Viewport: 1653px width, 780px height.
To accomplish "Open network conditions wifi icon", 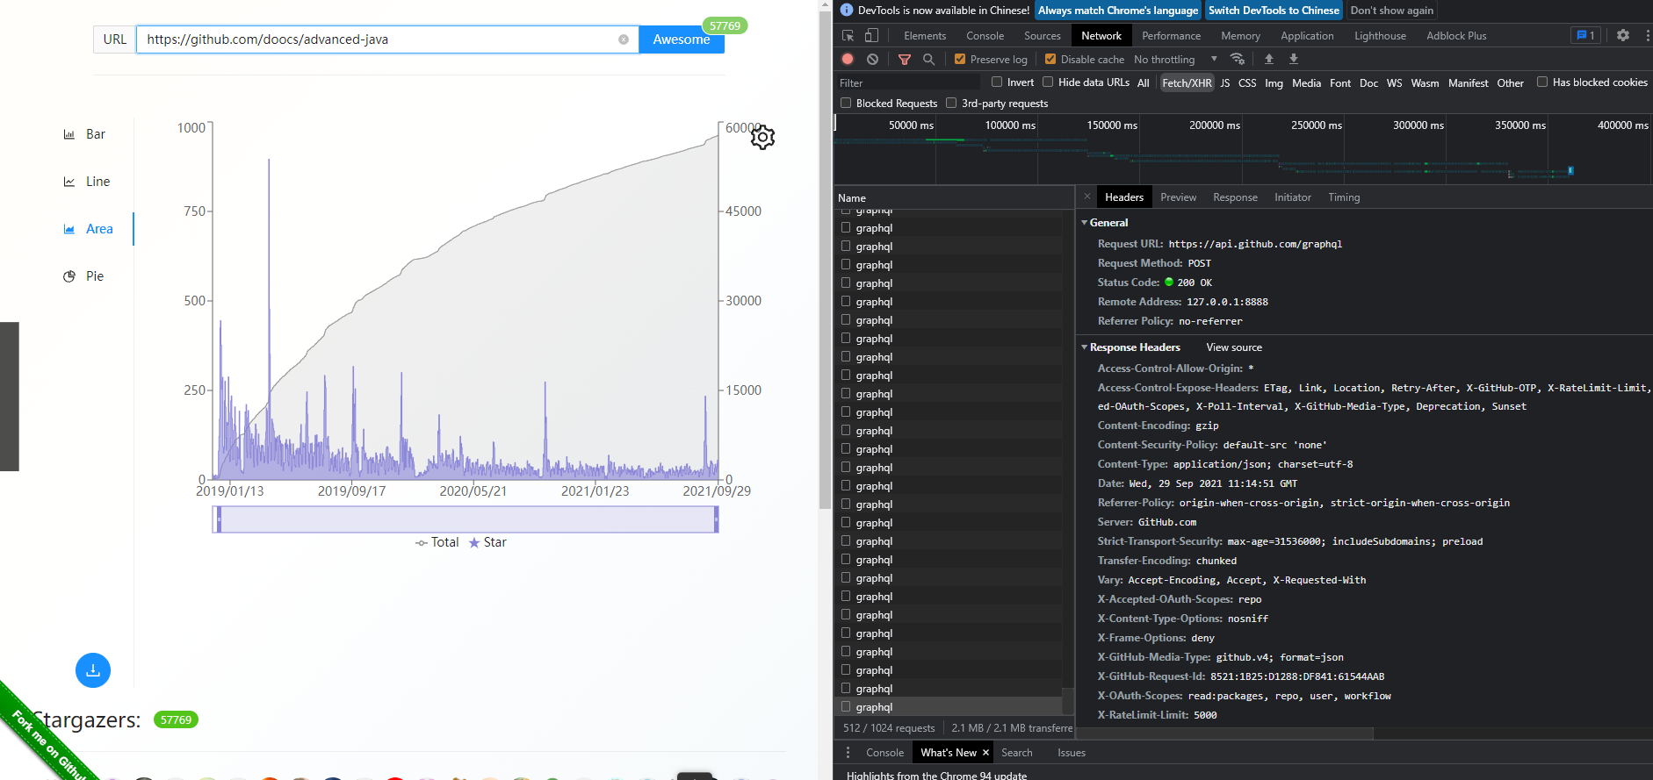I will click(x=1238, y=59).
